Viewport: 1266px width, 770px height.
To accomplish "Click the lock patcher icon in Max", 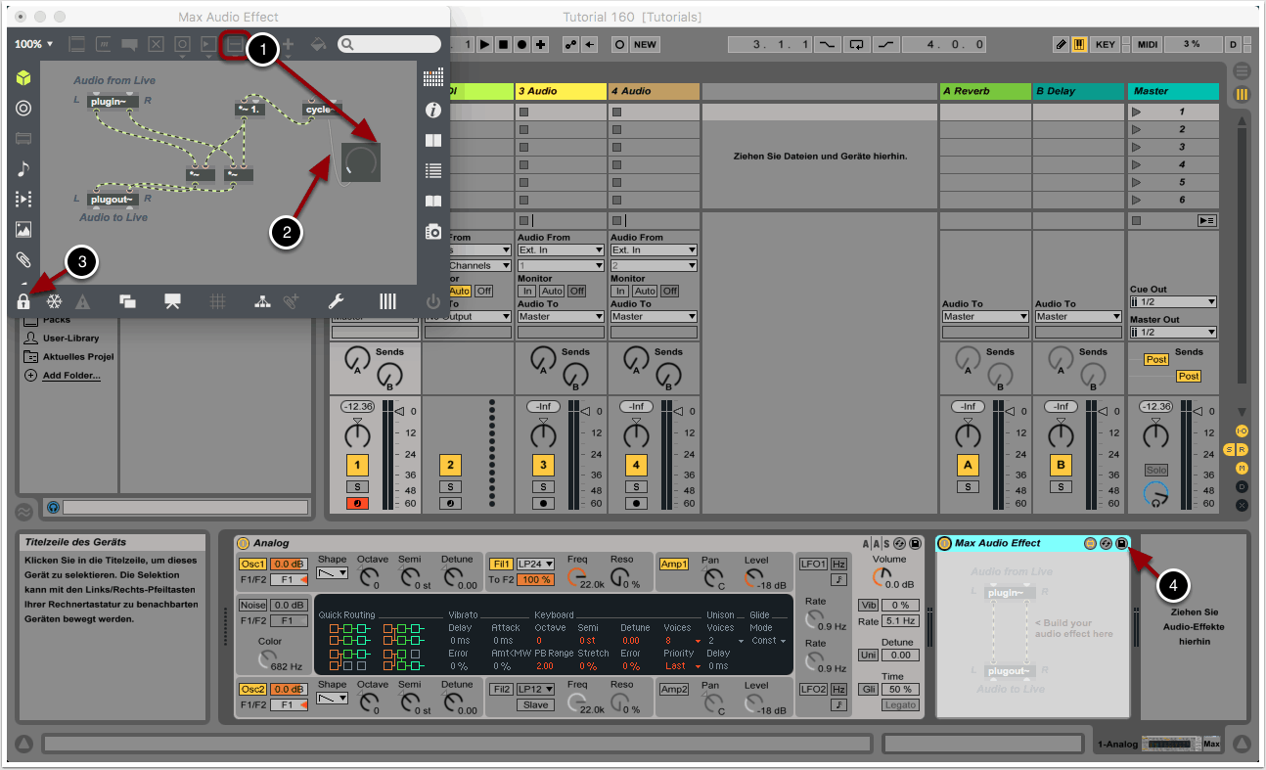I will (23, 301).
